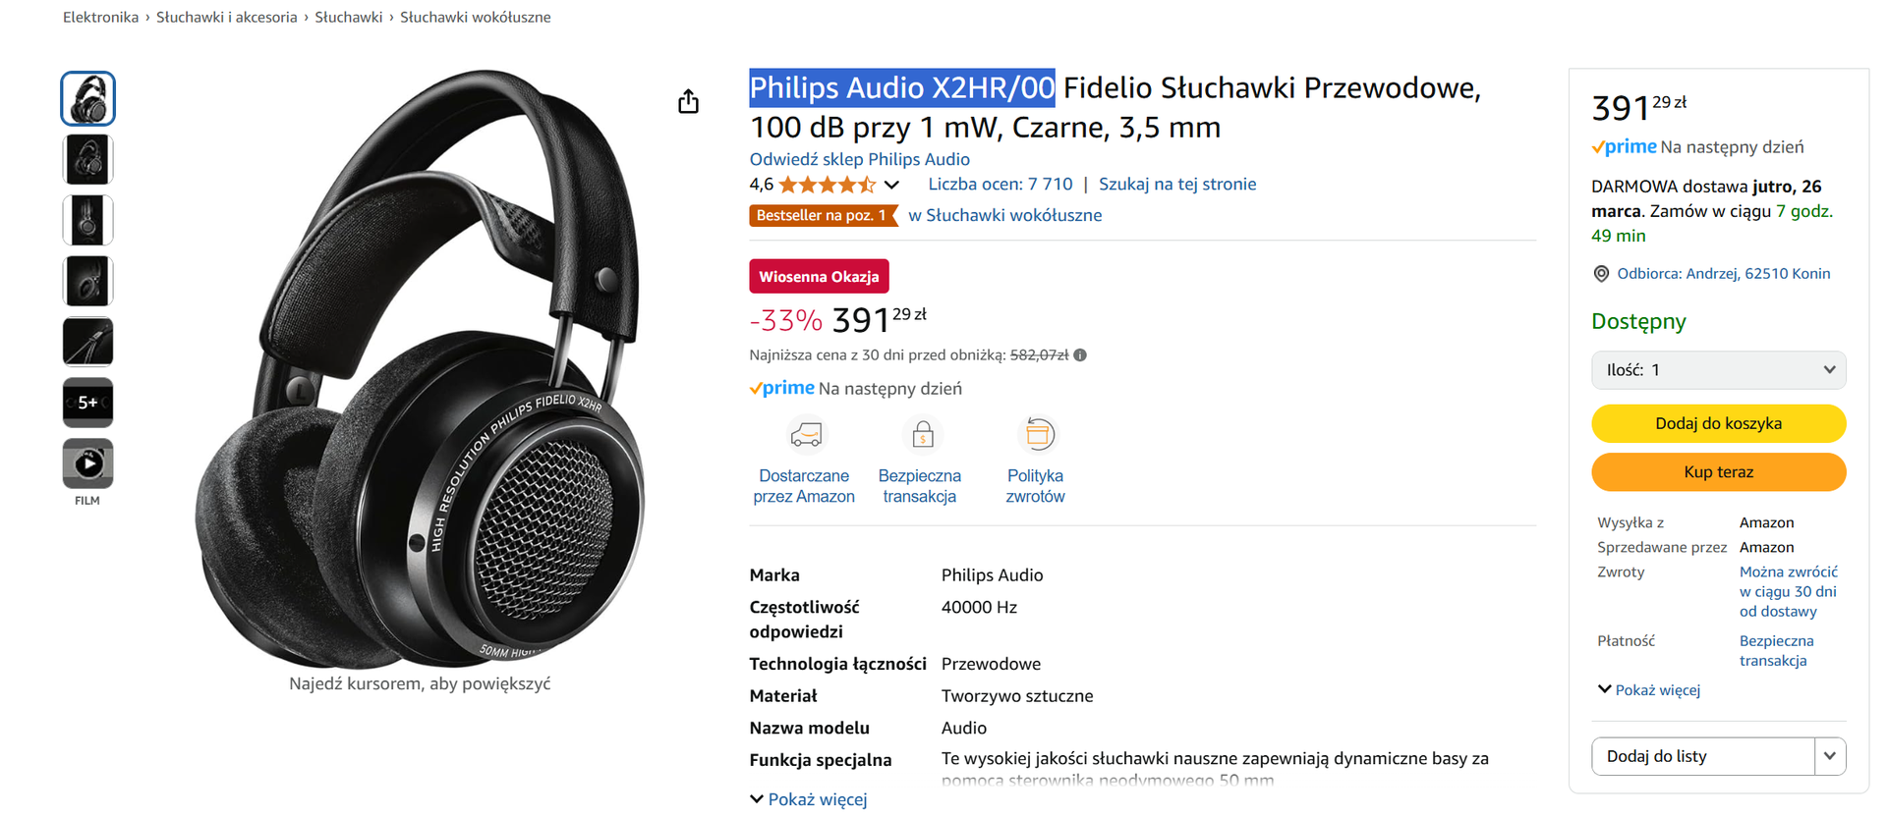Select the 5+ image thumbnail
Viewport: 1887px width, 816px height.
pyautogui.click(x=87, y=402)
